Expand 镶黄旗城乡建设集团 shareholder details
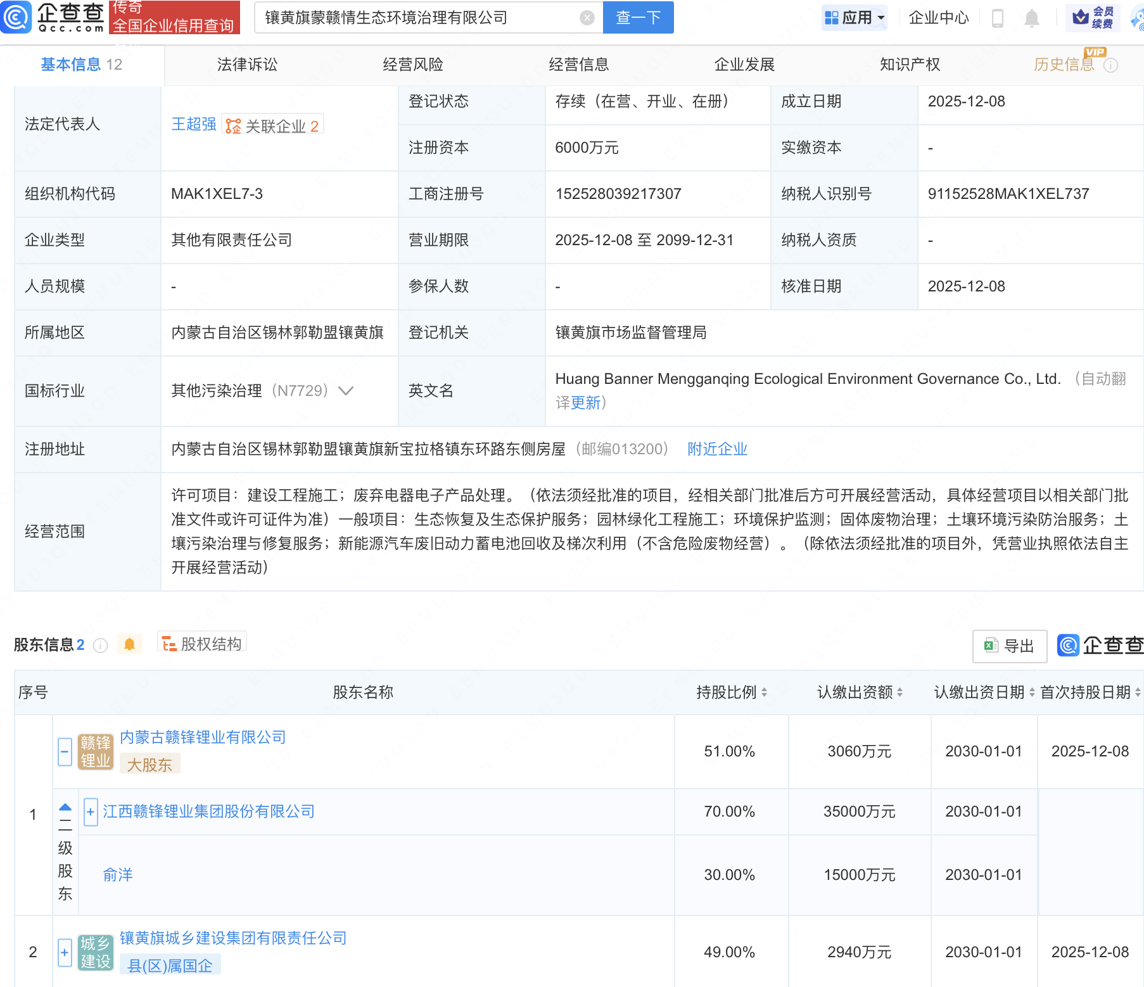 tap(64, 952)
